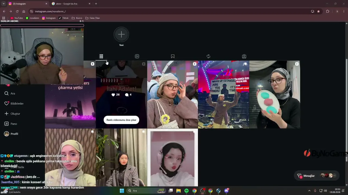
Task: Open the reposts tab with circular arrows
Action: (208, 56)
